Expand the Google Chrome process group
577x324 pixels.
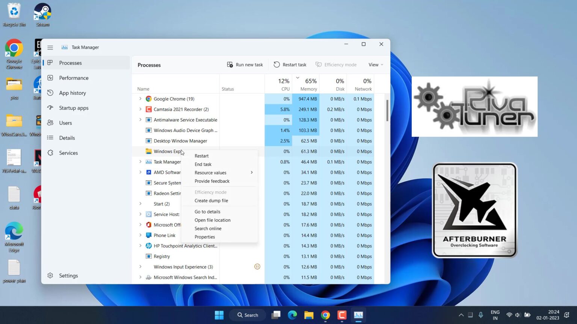click(x=140, y=99)
